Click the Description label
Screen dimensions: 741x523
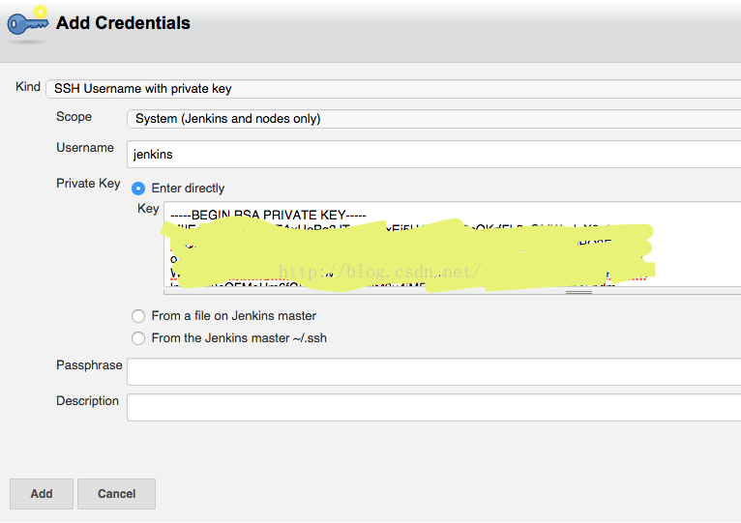point(87,401)
